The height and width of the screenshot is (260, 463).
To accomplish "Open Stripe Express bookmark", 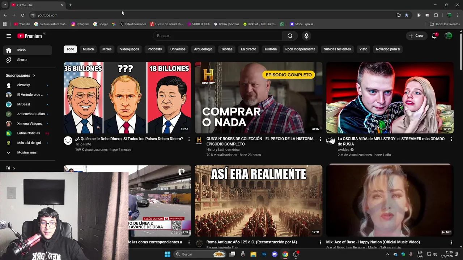I will (302, 24).
